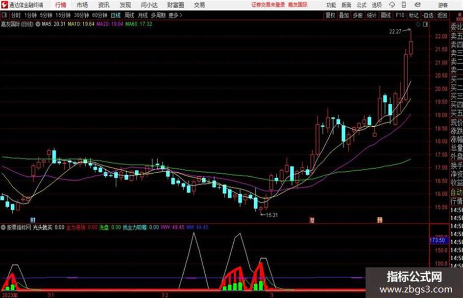The width and height of the screenshot is (463, 298).
Task: Click the 多股 multi-stock button
Action: coord(358,15)
